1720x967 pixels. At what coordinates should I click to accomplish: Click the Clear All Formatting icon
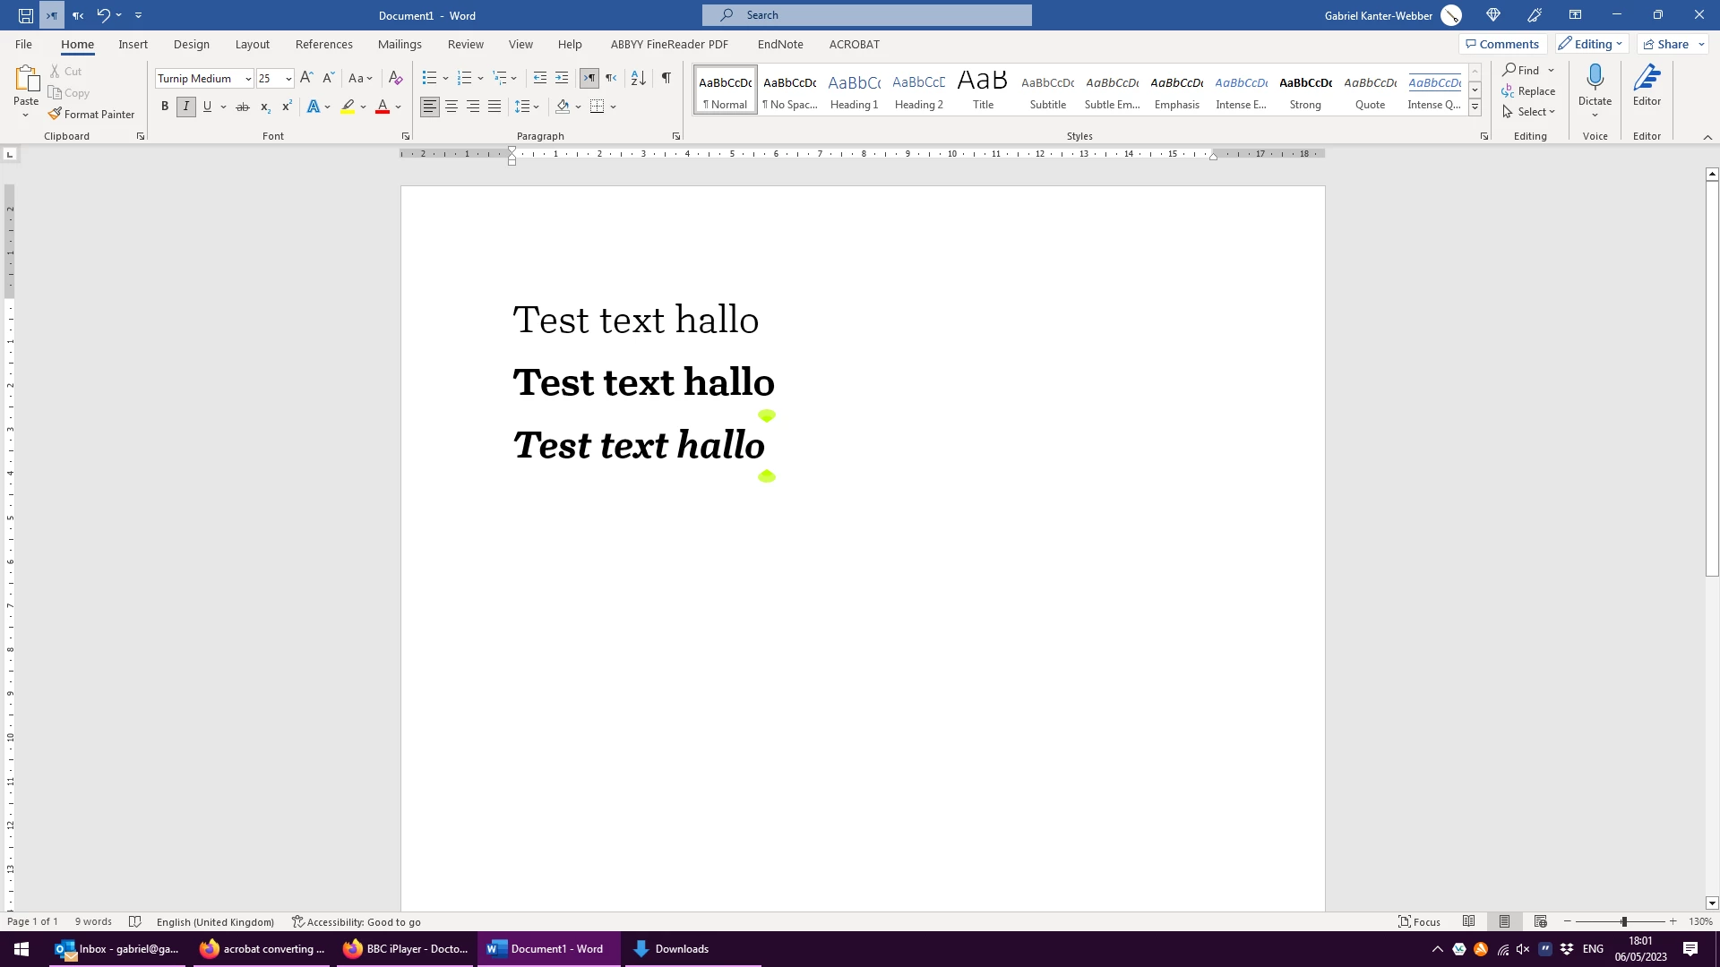pos(395,79)
